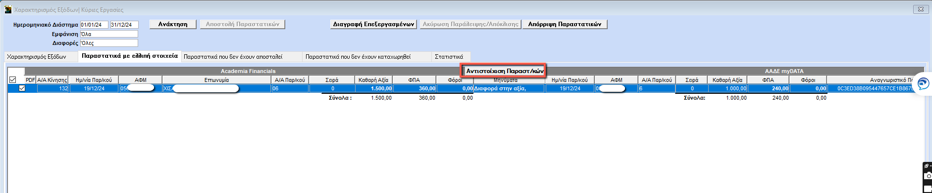932x193 pixels.
Task: Click the Ανάκτηση button
Action: coord(173,24)
